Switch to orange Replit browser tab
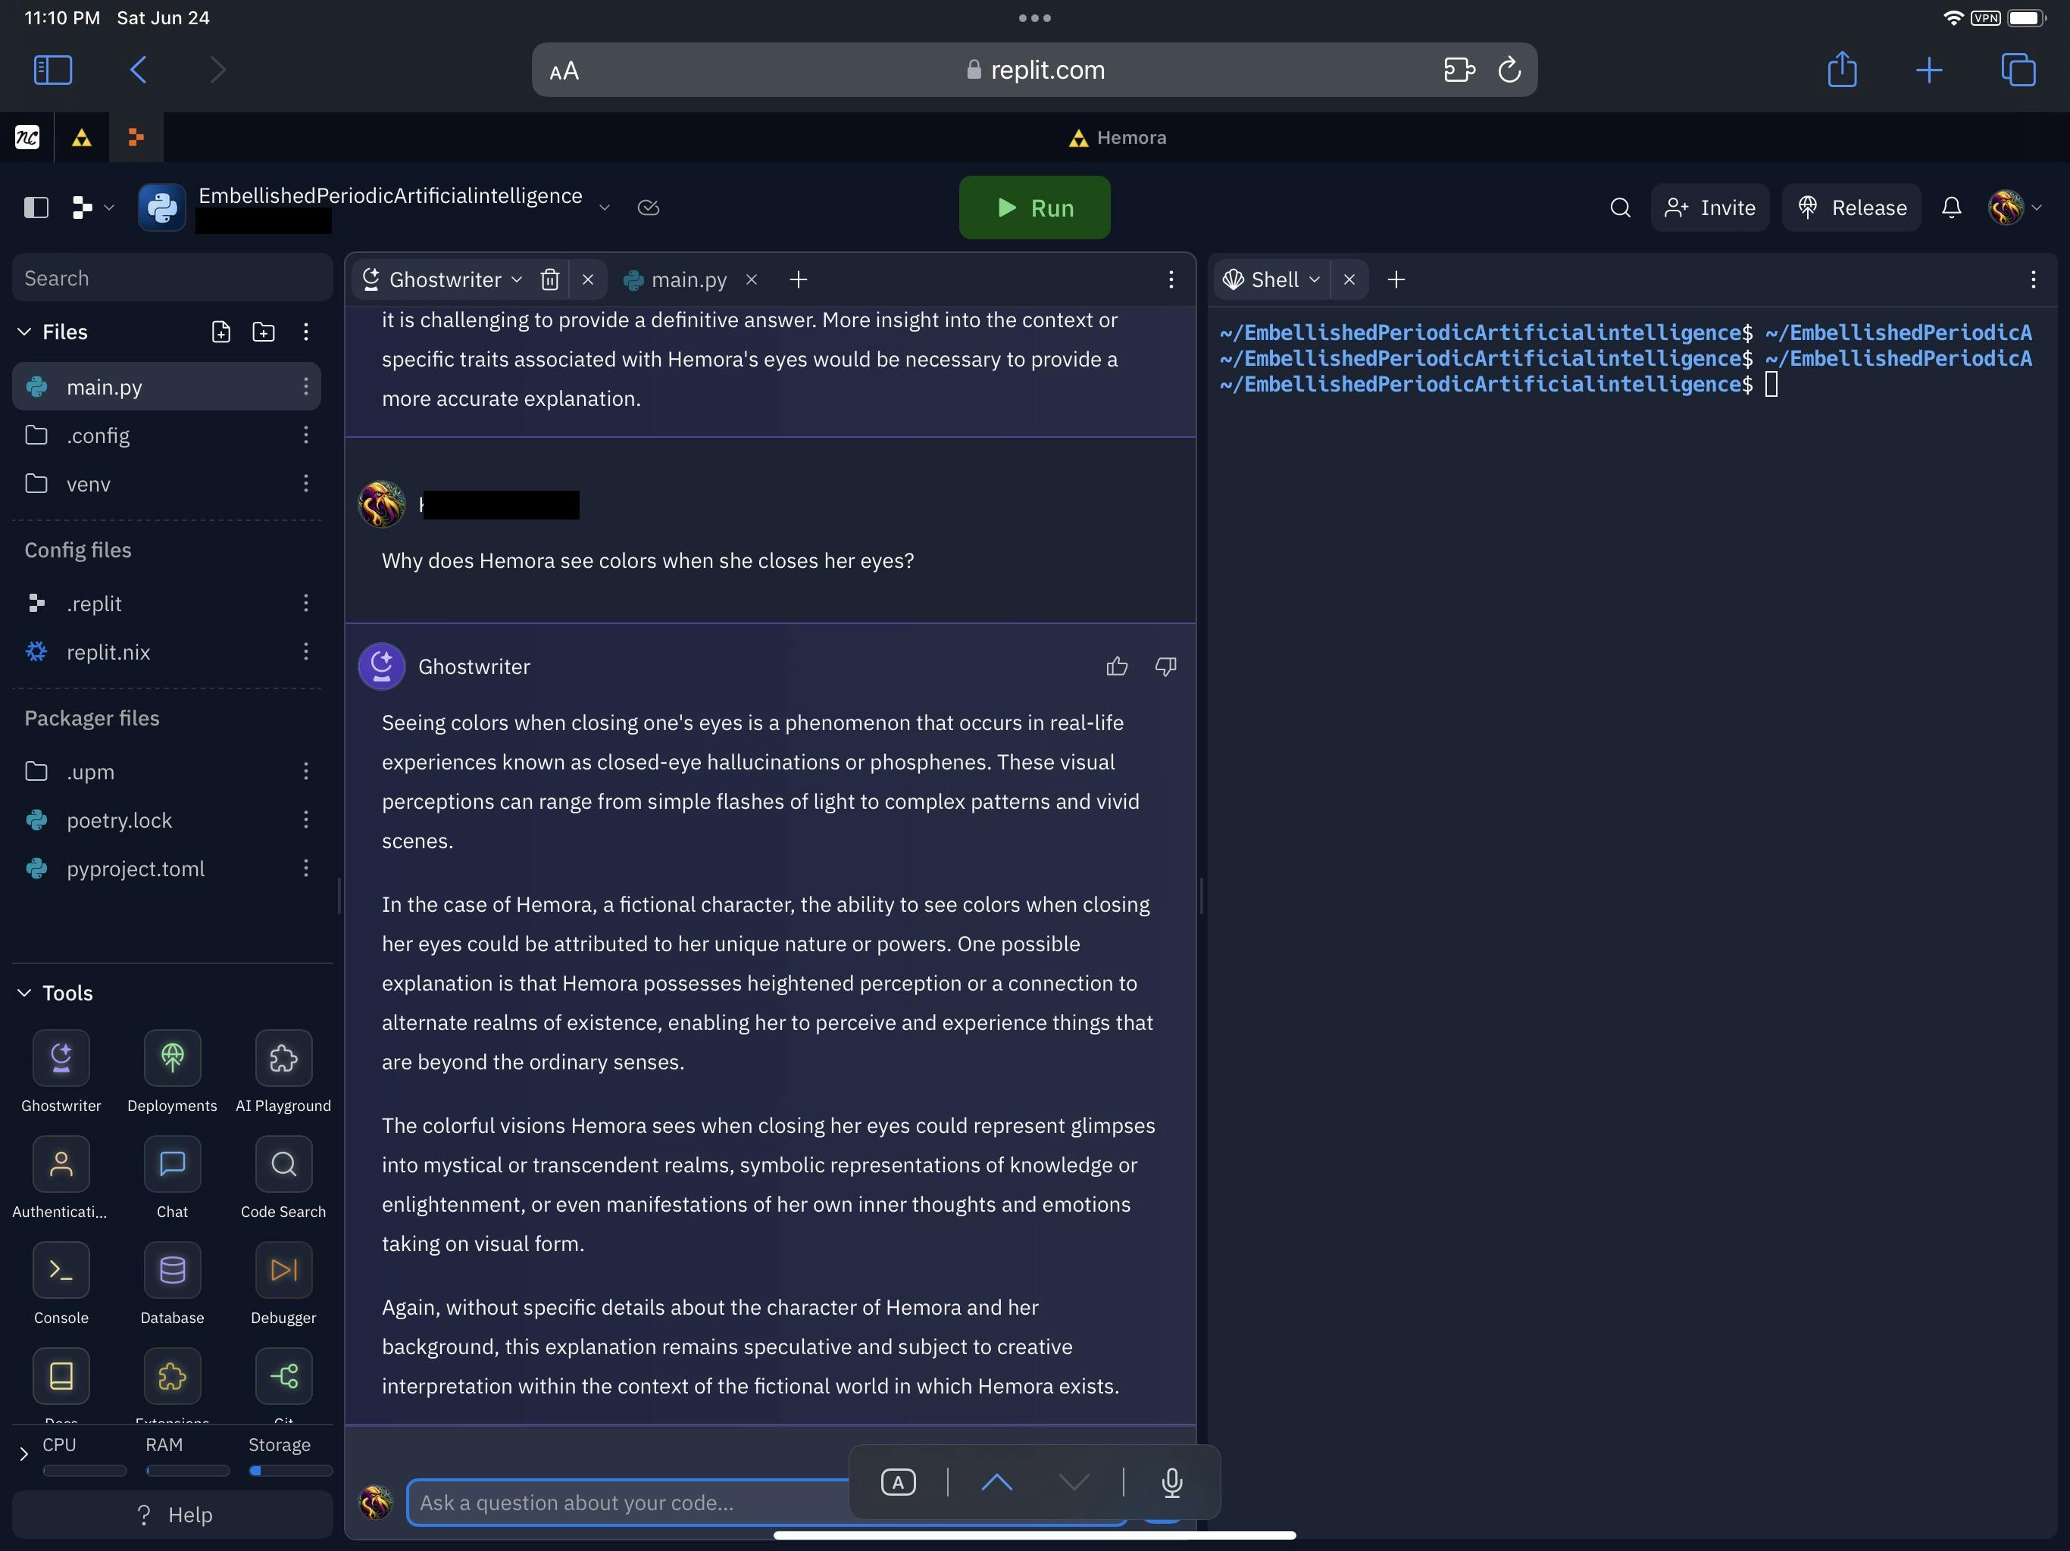Screen dimensions: 2070x1551 pyautogui.click(x=136, y=138)
